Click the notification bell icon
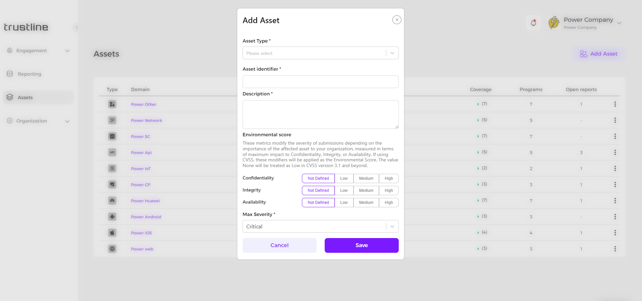642x301 pixels. click(x=533, y=23)
